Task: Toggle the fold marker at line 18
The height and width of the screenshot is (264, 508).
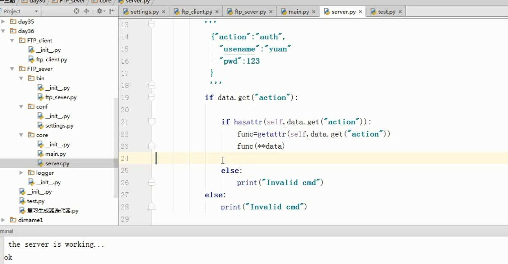Action: pyautogui.click(x=152, y=85)
